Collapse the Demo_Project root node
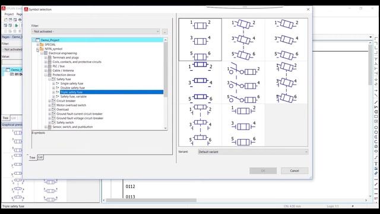Viewport: 380px width, 214px height. [34, 40]
